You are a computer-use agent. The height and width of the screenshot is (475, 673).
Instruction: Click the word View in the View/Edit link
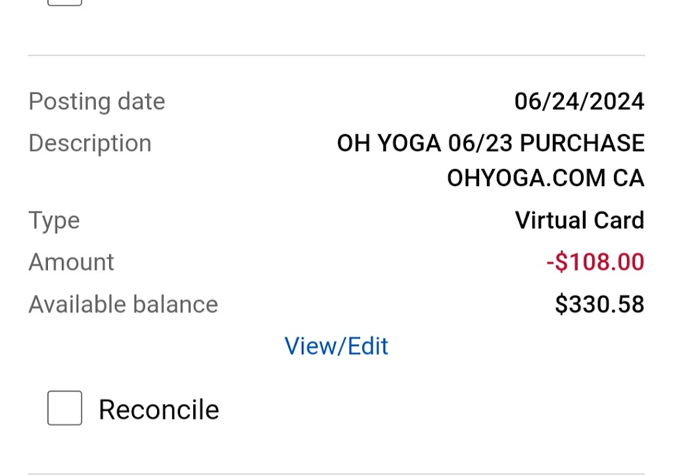[x=311, y=346]
